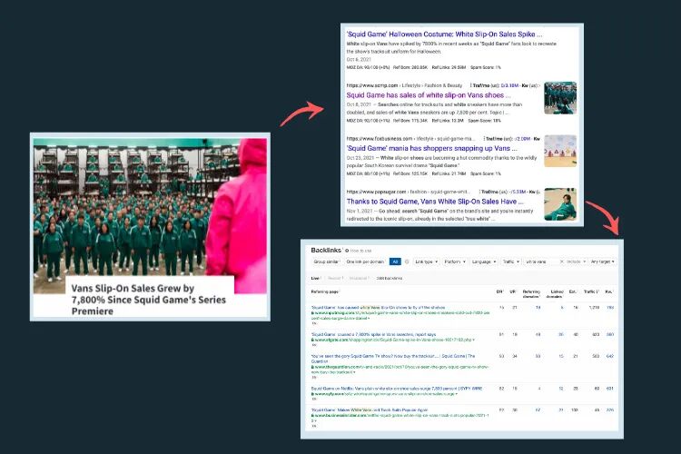Select the All filter button in Backlinks
The width and height of the screenshot is (681, 454).
click(x=395, y=262)
